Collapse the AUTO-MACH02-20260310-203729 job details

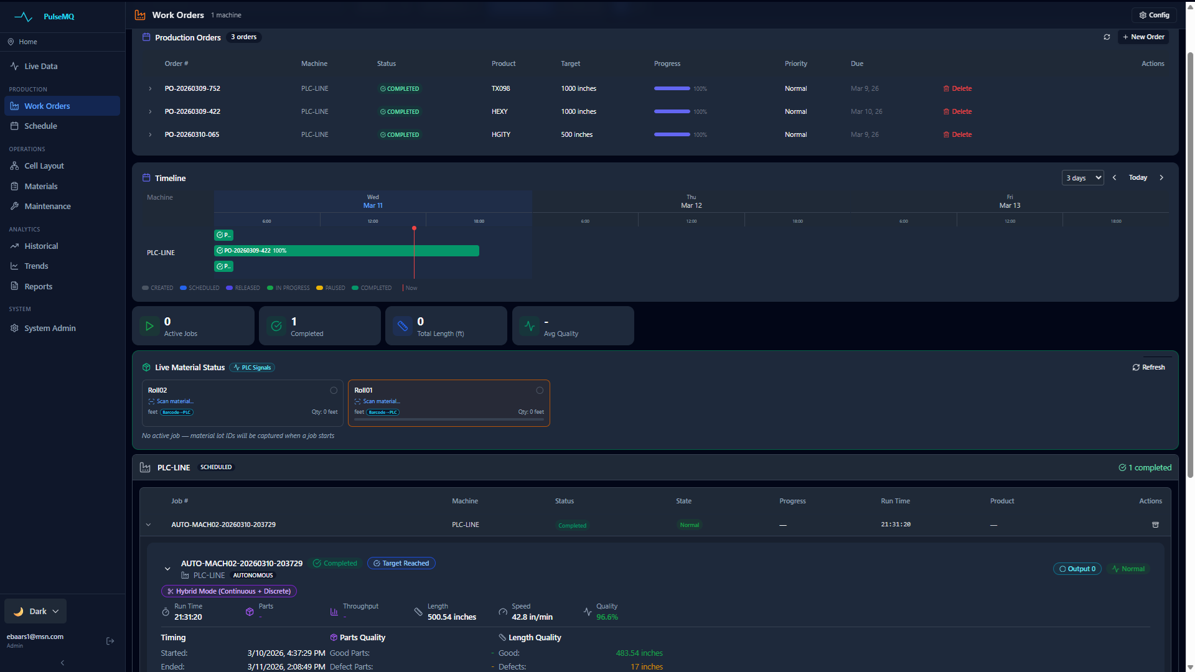(167, 569)
